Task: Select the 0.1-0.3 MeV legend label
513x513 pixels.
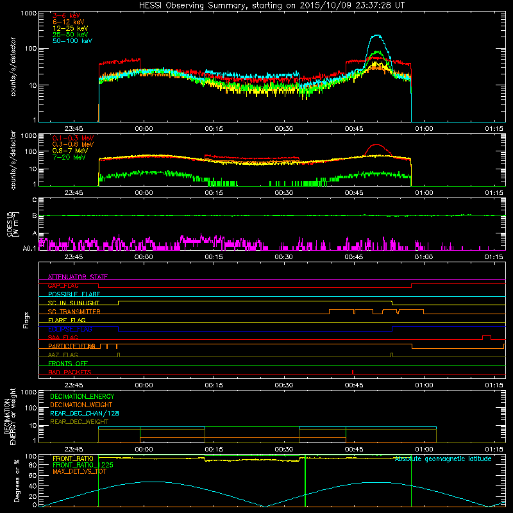Action: [73, 138]
